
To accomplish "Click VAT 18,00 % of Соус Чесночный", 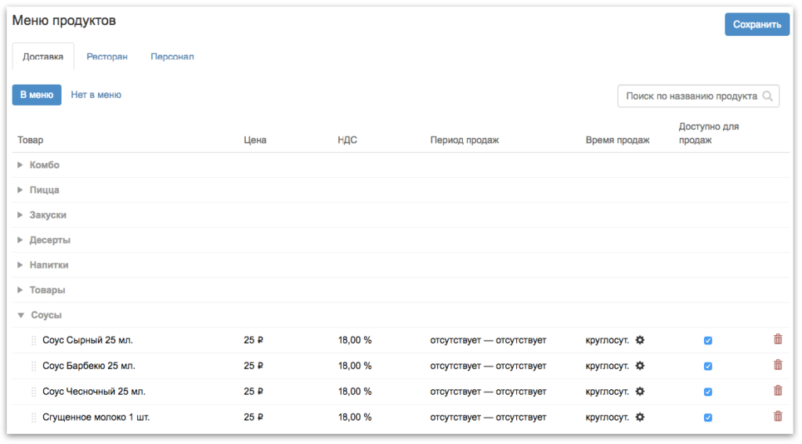I will 355,392.
